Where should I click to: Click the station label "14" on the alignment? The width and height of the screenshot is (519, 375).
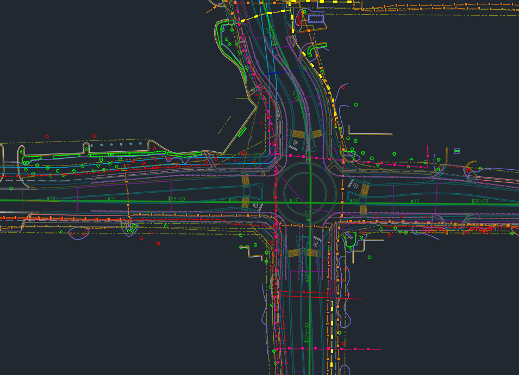[113, 199]
